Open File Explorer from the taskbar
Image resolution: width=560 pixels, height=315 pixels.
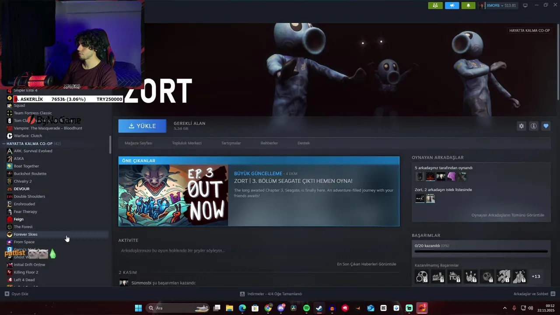pos(229,308)
